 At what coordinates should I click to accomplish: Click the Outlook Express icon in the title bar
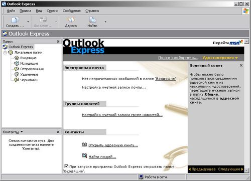point(4,4)
